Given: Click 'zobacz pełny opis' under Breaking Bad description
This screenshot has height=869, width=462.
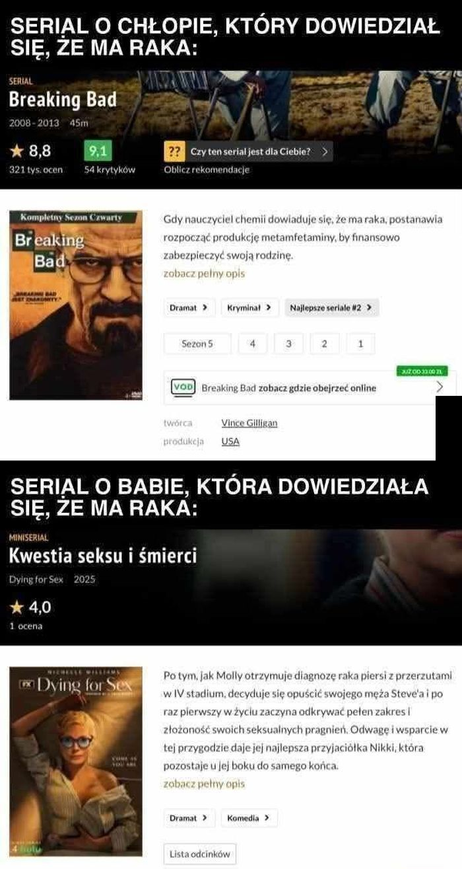Looking at the screenshot, I should [x=204, y=273].
